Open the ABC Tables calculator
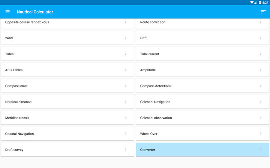Viewport: 270px width, 168px height. (67, 70)
